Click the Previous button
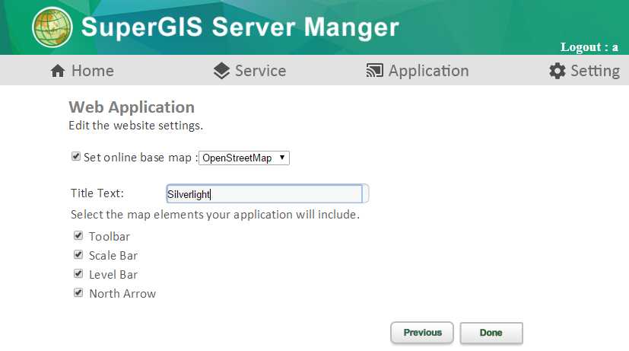This screenshot has height=351, width=629. coord(422,333)
